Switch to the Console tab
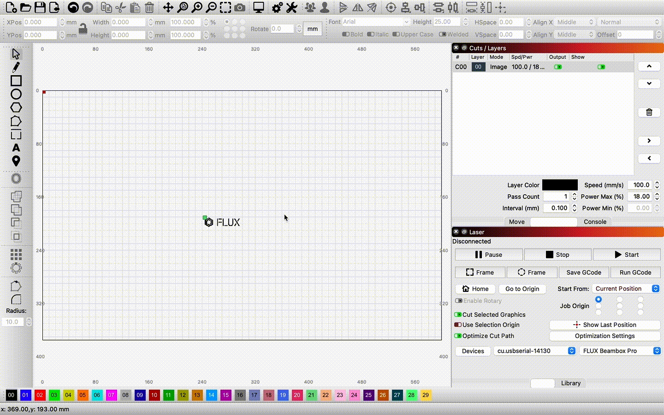664x415 pixels. 595,222
